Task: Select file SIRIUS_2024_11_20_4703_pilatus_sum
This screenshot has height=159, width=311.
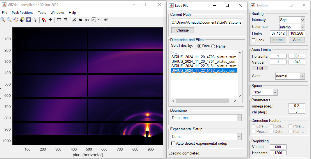Action: pyautogui.click(x=204, y=57)
